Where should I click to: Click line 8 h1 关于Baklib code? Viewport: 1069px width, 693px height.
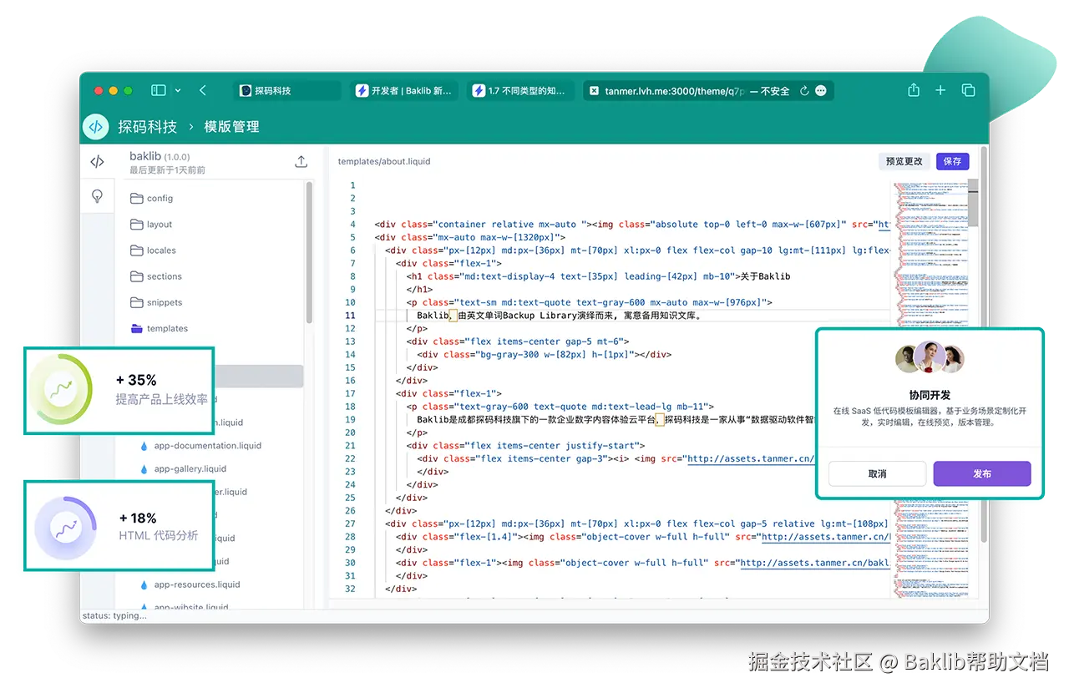[598, 276]
